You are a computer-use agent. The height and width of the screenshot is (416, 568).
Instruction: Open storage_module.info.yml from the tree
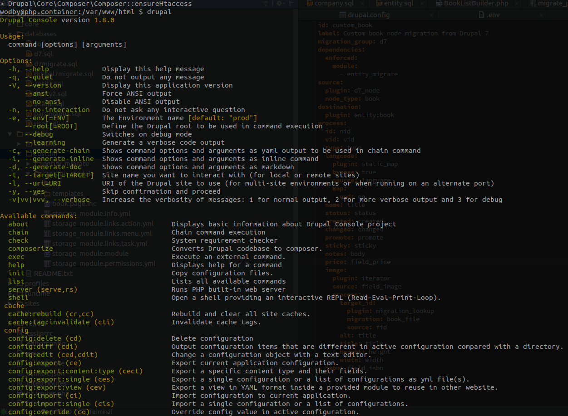pyautogui.click(x=91, y=214)
